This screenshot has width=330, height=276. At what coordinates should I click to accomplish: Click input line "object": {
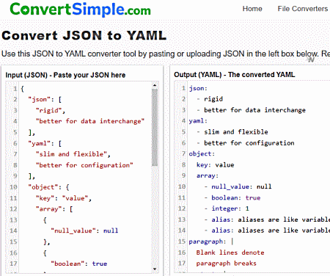[x=48, y=187]
